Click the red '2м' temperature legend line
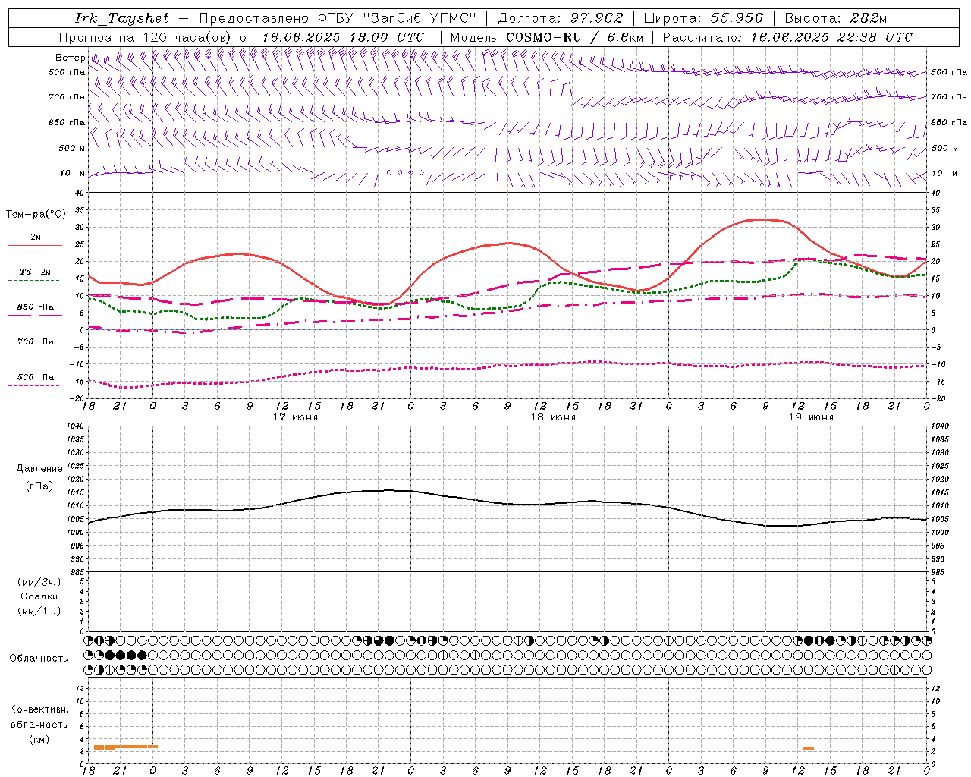Screen dimensions: 971x777 tap(35, 246)
